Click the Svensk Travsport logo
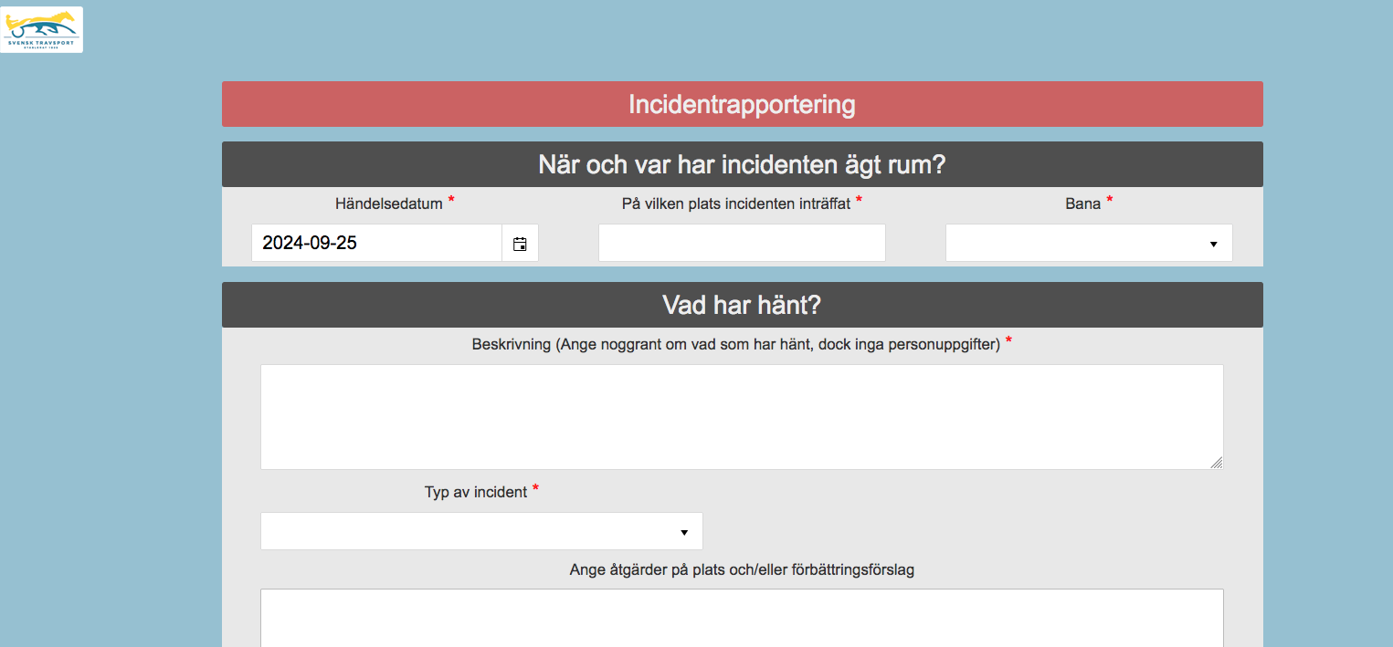Screen dimensions: 1393x647 click(42, 29)
